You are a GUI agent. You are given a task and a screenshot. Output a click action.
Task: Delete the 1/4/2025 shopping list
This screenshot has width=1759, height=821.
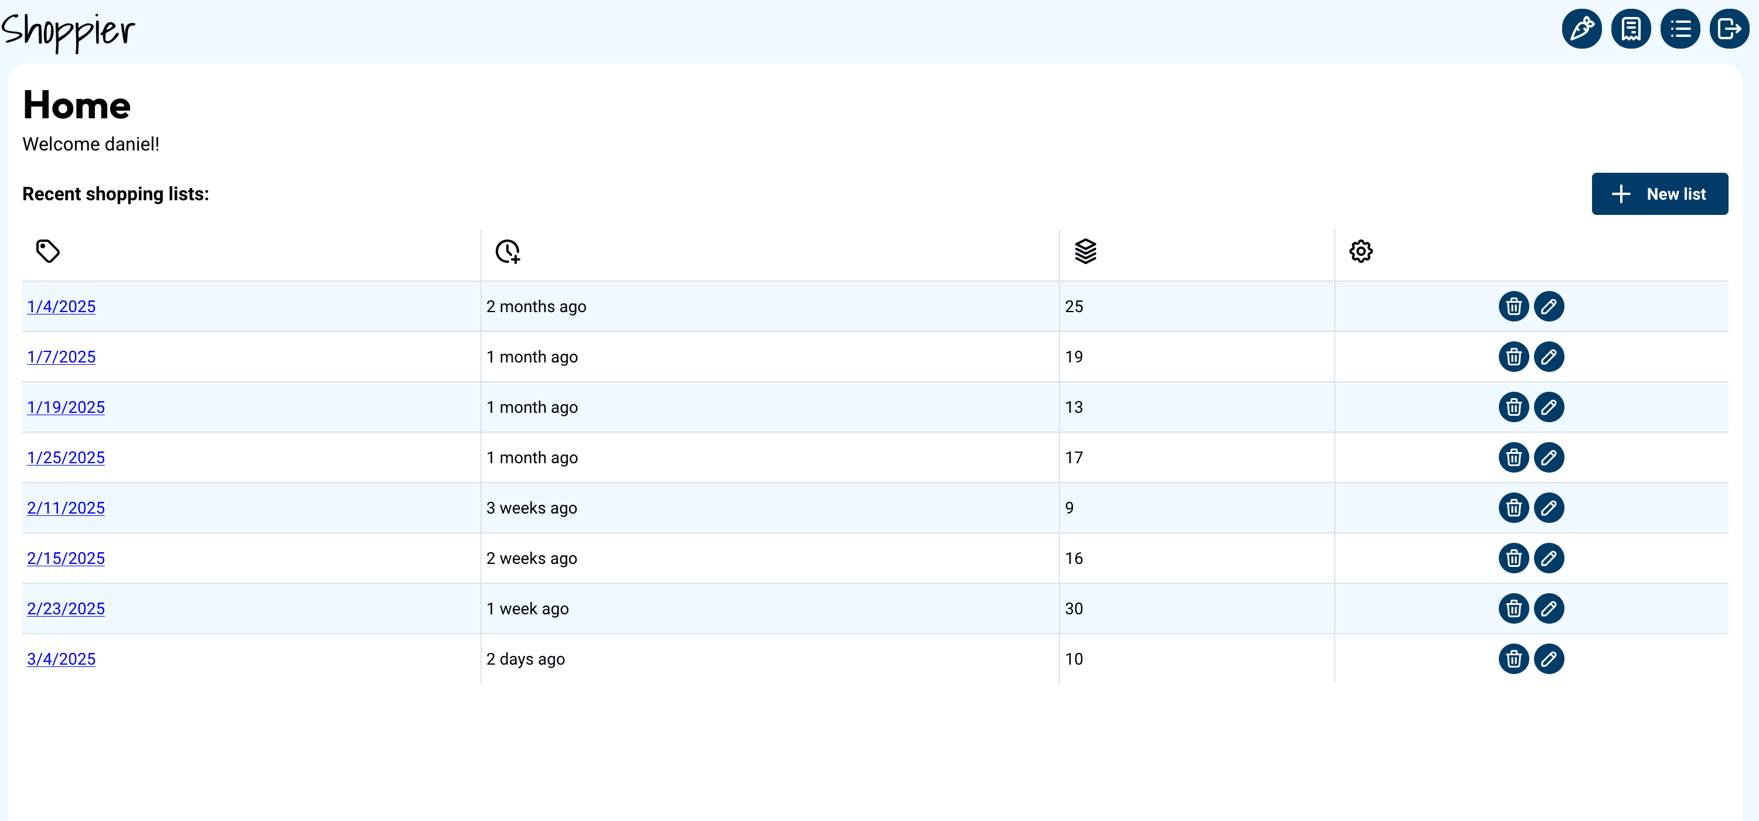pos(1513,306)
